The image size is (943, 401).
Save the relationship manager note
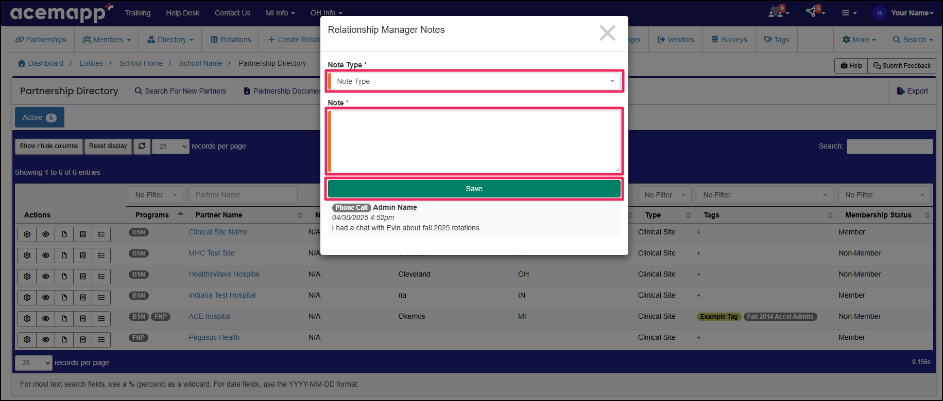point(474,189)
